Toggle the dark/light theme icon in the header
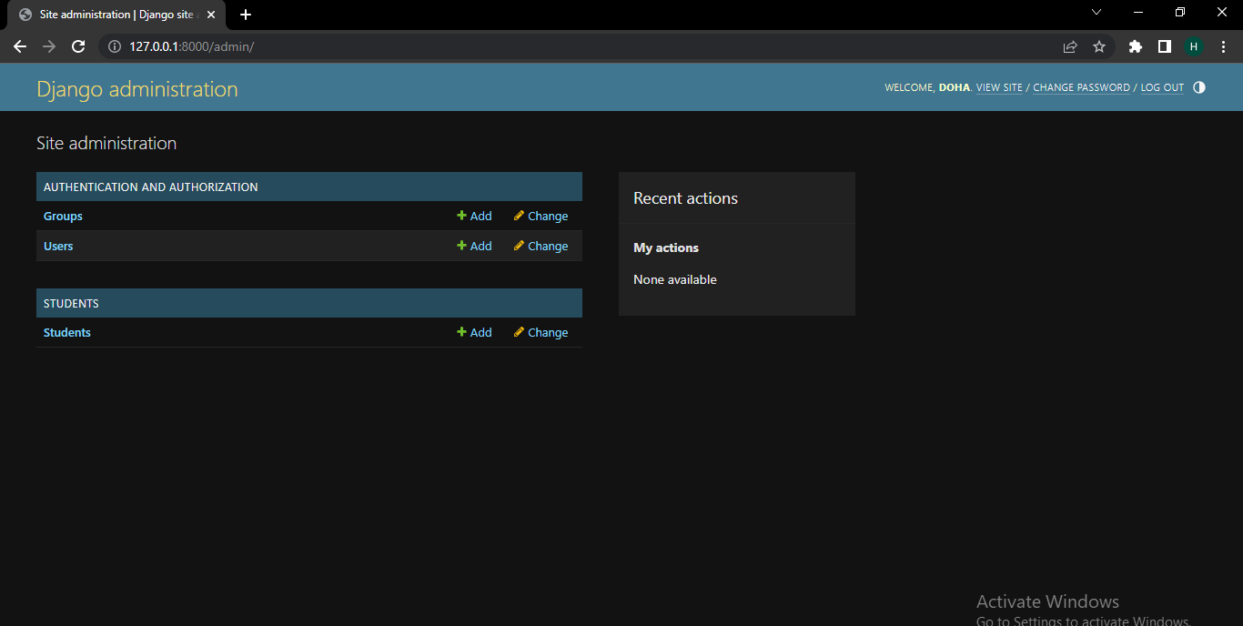The image size is (1243, 626). 1198,87
